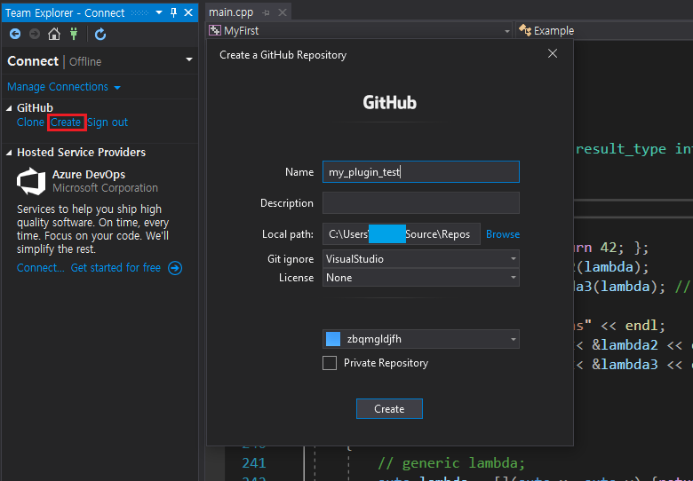693x481 pixels.
Task: Click Get started for free link
Action: (x=115, y=268)
